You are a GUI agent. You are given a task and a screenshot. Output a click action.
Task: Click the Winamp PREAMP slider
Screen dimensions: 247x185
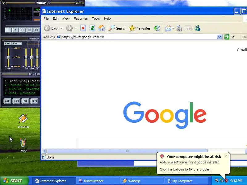point(8,57)
